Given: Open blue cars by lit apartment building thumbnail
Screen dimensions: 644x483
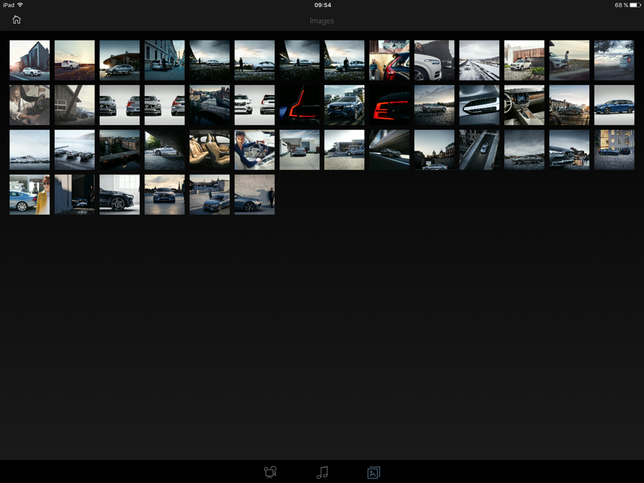Looking at the screenshot, I should point(614,150).
